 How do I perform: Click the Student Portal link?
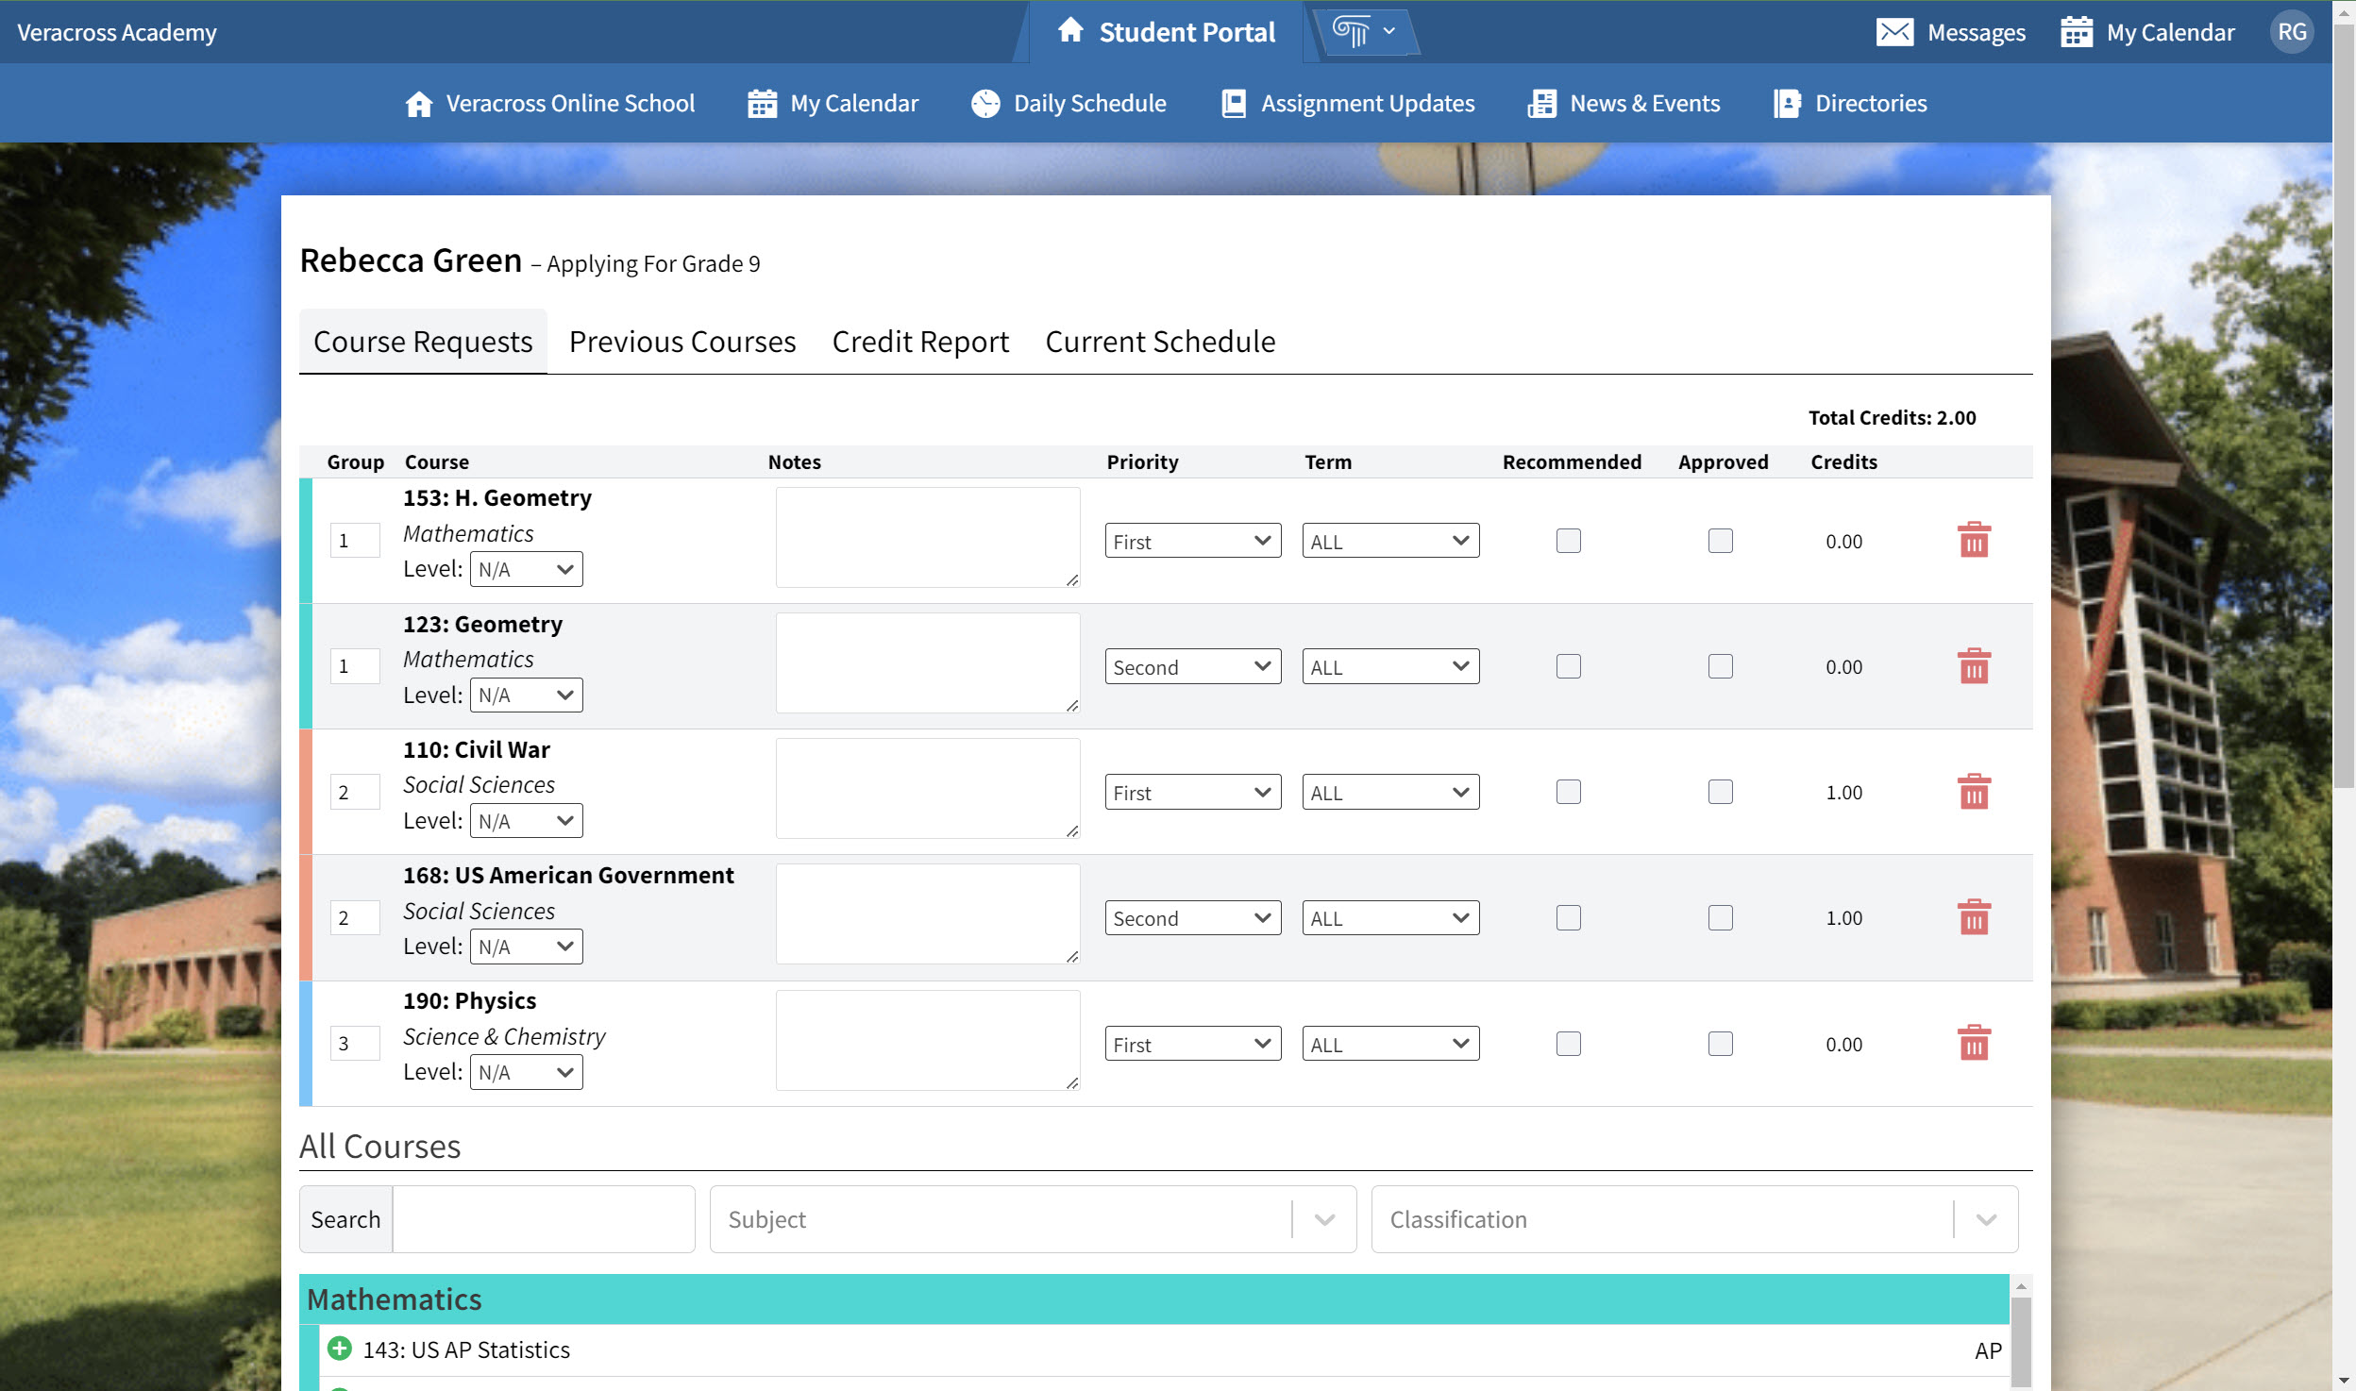click(1186, 31)
